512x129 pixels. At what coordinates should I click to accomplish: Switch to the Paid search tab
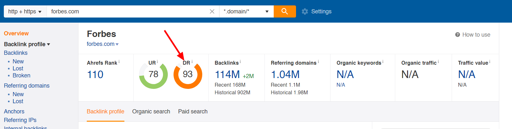tap(193, 111)
